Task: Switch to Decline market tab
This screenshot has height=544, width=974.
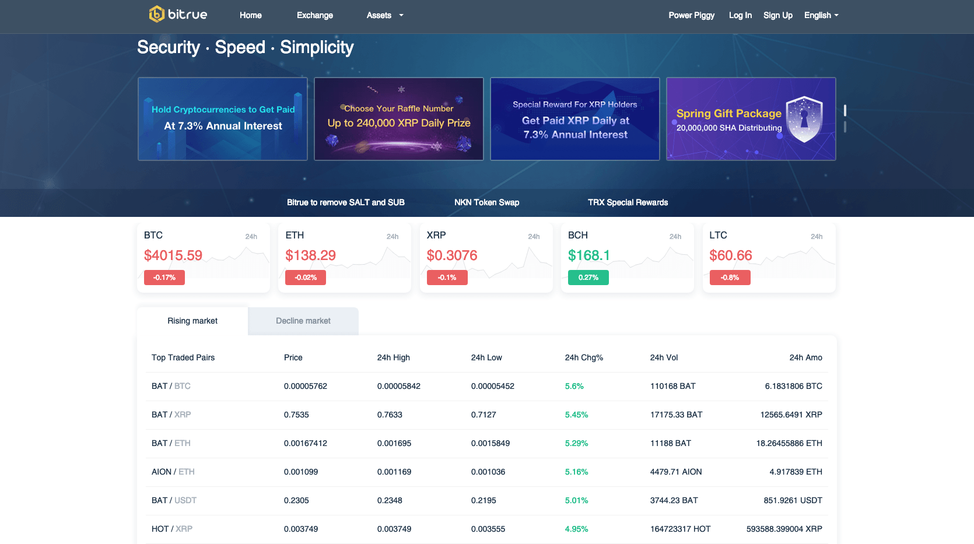Action: (x=303, y=321)
